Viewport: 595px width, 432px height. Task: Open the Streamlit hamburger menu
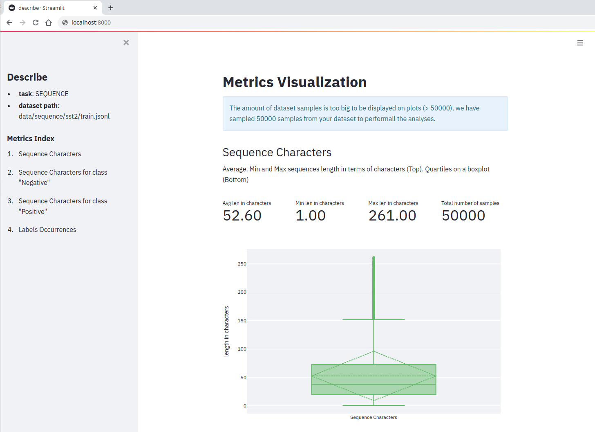[x=580, y=43]
